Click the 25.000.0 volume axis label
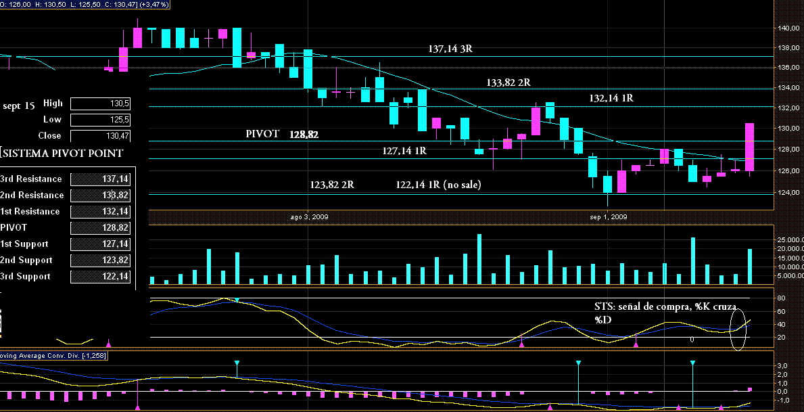804x412 pixels. (x=790, y=240)
